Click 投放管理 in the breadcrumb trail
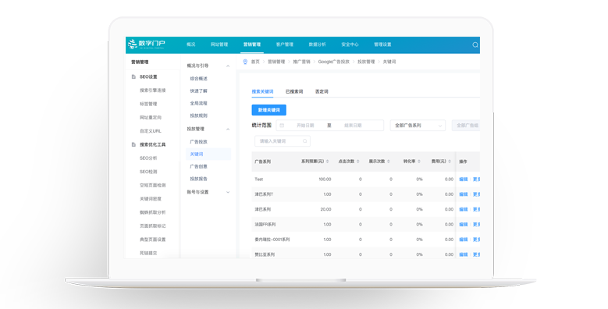Image resolution: width=608 pixels, height=309 pixels. pos(366,62)
